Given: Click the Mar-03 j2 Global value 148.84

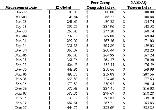Looking at the screenshot, I should pos(72,17).
